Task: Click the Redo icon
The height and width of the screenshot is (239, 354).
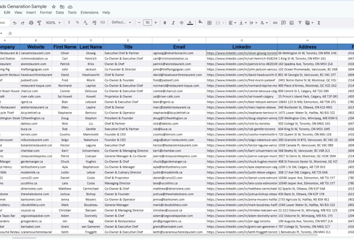Action: point(22,23)
